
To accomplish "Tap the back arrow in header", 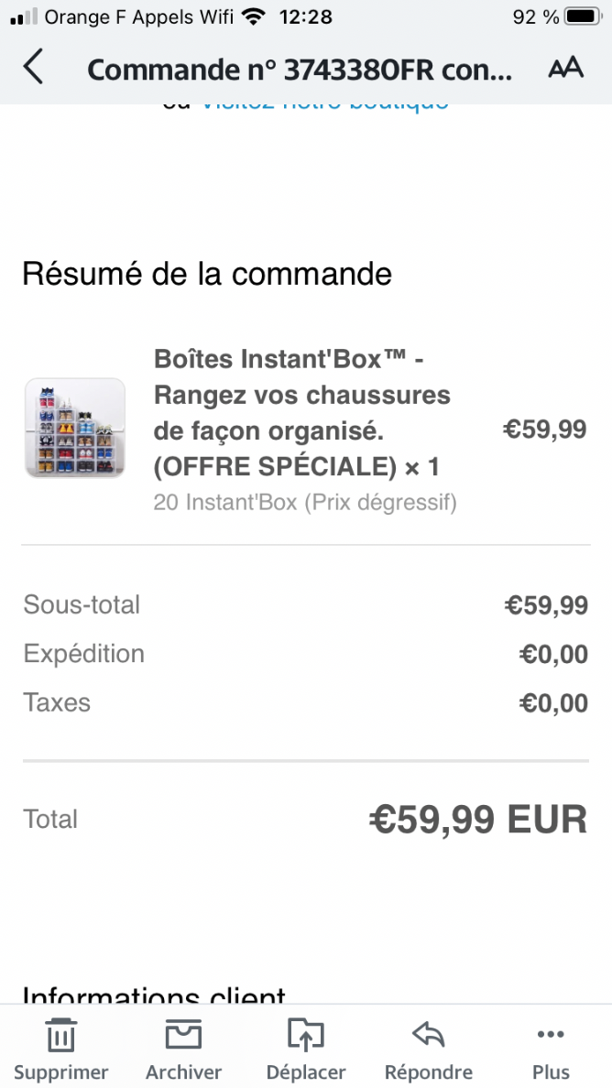I will [33, 69].
